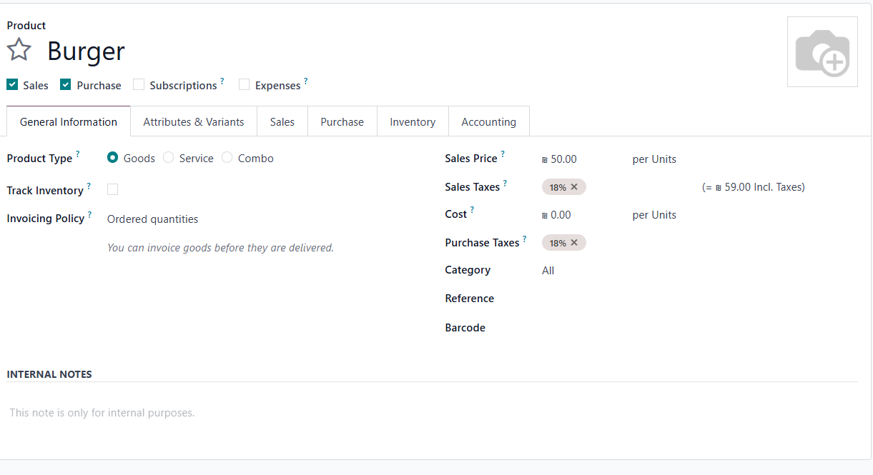Viewport: 873px width, 475px height.
Task: Enable the Subscriptions checkbox
Action: coord(139,85)
